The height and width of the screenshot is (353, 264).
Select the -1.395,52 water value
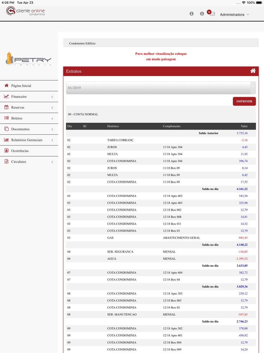pyautogui.click(x=242, y=259)
